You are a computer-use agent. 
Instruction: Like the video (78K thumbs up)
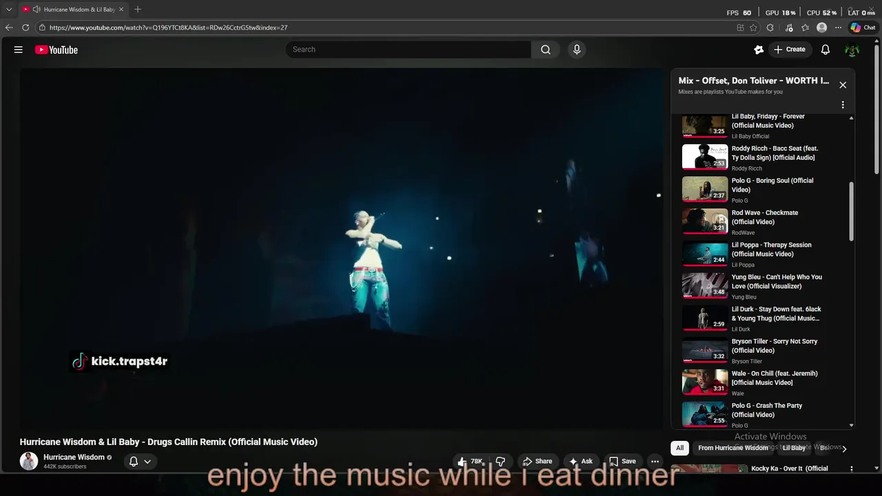click(x=470, y=462)
